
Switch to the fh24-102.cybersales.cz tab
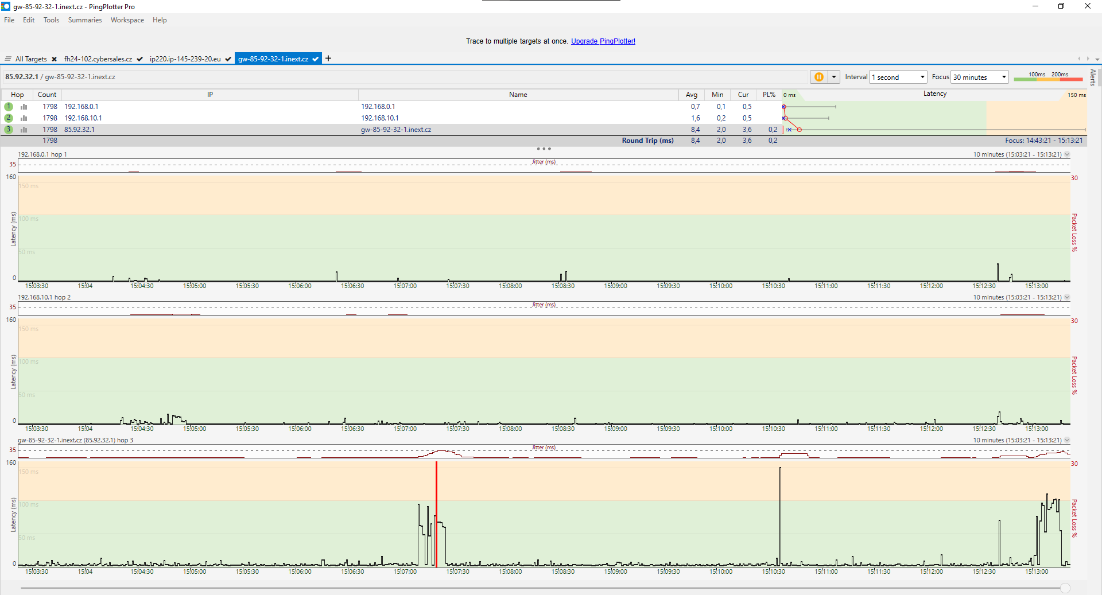(x=98, y=59)
